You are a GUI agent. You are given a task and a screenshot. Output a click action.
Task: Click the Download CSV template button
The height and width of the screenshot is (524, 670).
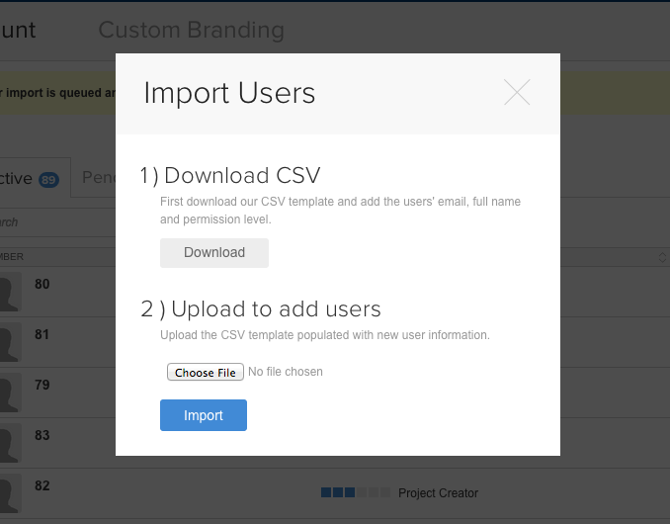click(x=214, y=252)
